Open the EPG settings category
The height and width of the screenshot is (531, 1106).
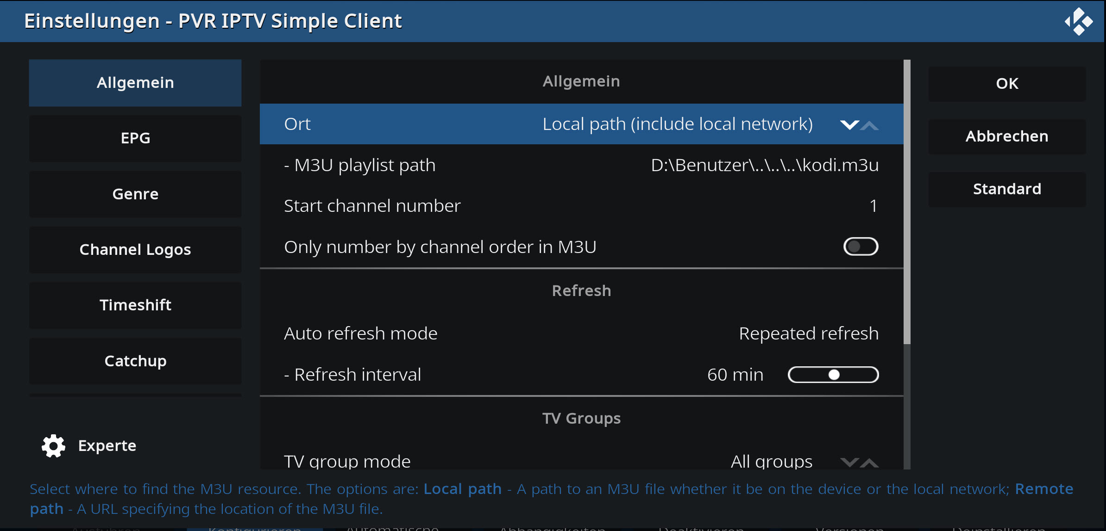tap(135, 138)
